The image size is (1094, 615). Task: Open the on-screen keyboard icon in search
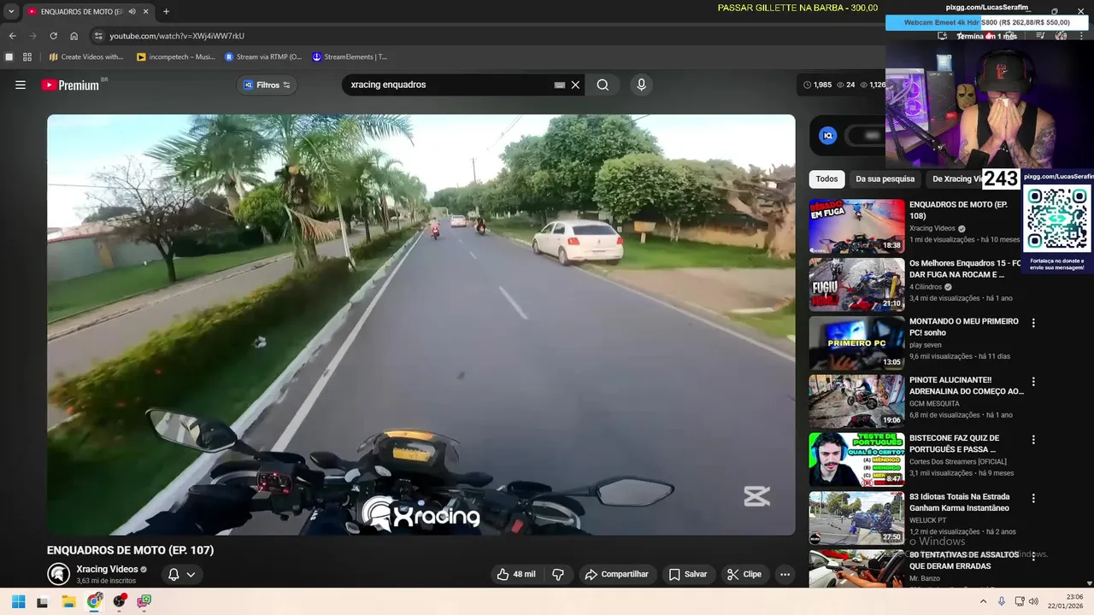(560, 85)
